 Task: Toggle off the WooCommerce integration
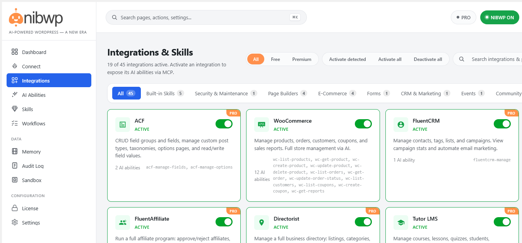pos(363,124)
